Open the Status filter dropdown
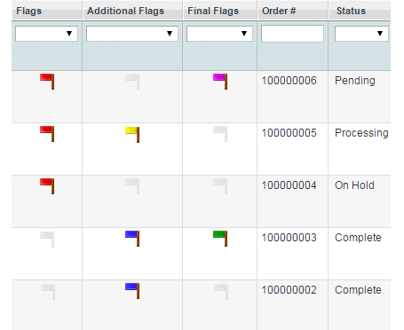 (x=361, y=34)
